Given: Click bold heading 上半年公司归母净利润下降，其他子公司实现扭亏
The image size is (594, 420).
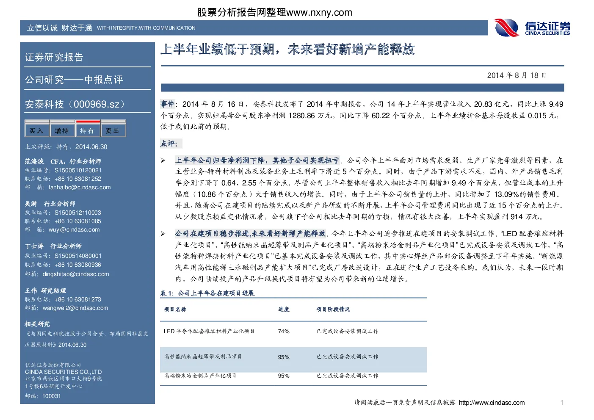Looking at the screenshot, I should coord(257,160).
